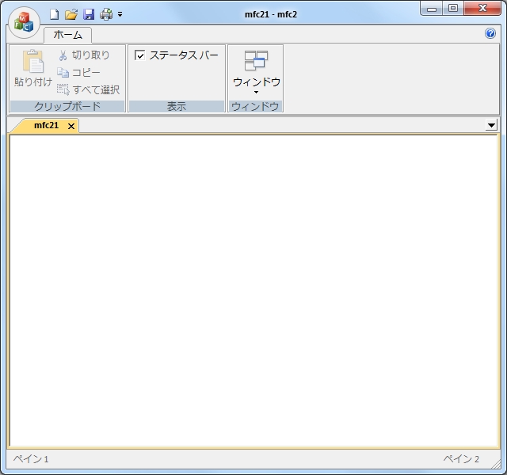This screenshot has height=475, width=507.
Task: Close the application window
Action: coord(482,9)
